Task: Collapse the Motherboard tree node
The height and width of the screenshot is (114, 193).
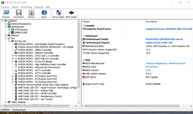Action: (6, 27)
